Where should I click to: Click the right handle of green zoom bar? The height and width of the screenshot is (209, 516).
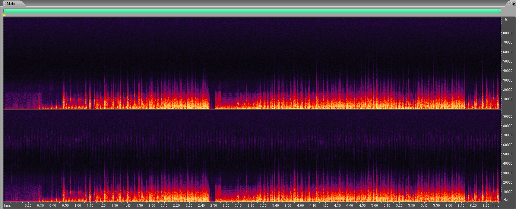[500, 11]
